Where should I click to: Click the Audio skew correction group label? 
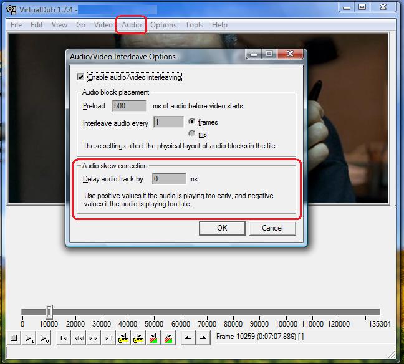(115, 166)
